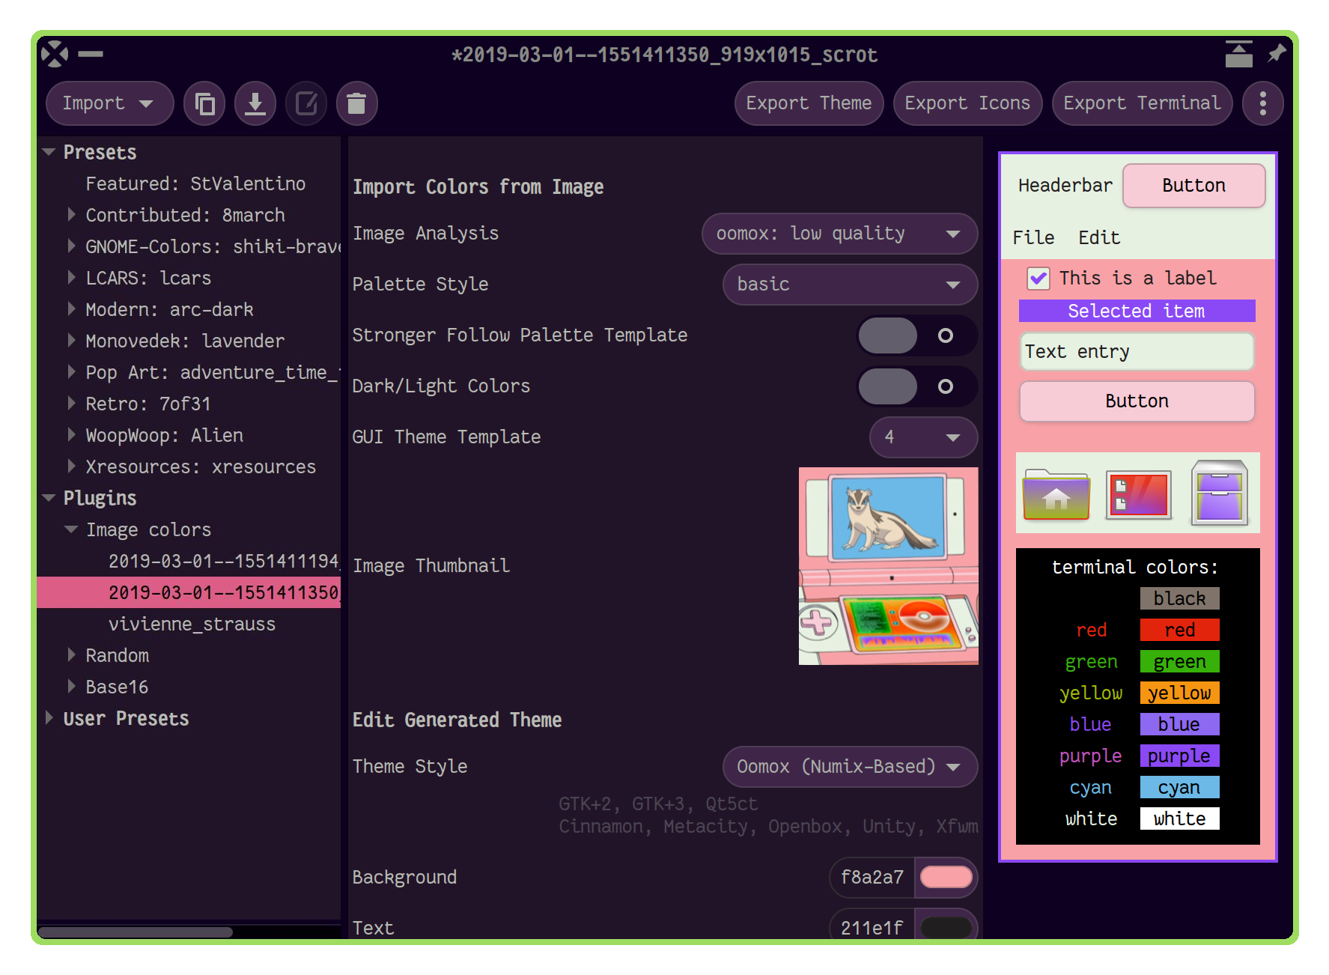Uncheck the 'This is a label' checkbox
The height and width of the screenshot is (975, 1329).
[1038, 279]
